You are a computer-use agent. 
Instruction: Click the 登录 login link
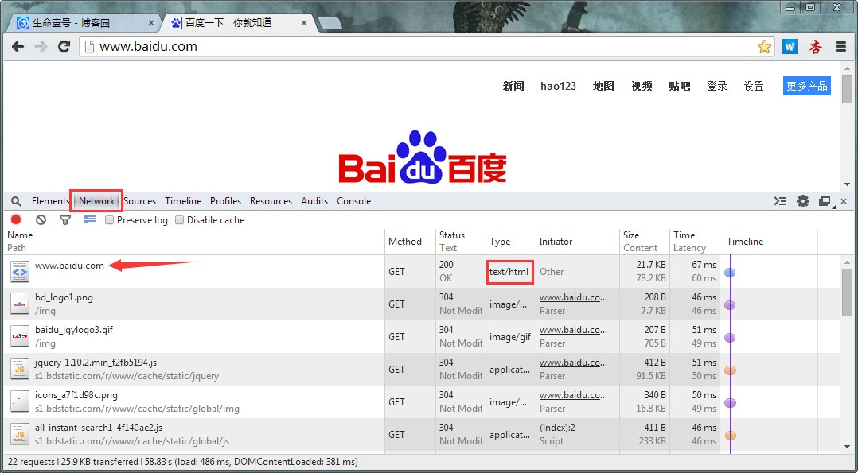pyautogui.click(x=717, y=86)
